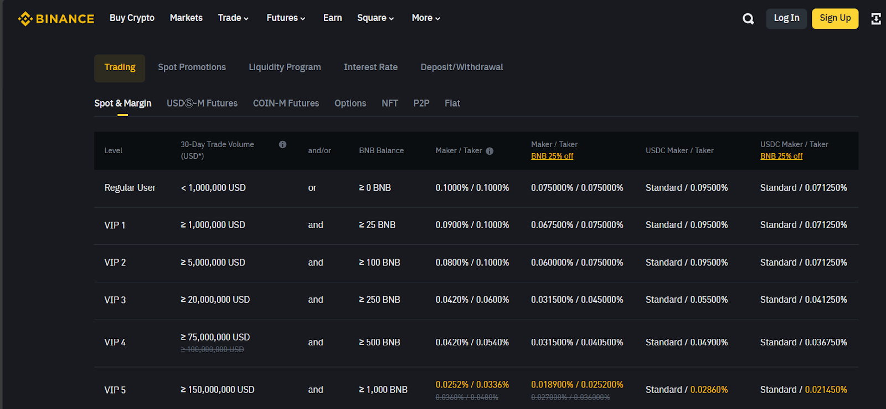Click the BNB 25% off link under USDC Maker / Taker

click(x=781, y=156)
